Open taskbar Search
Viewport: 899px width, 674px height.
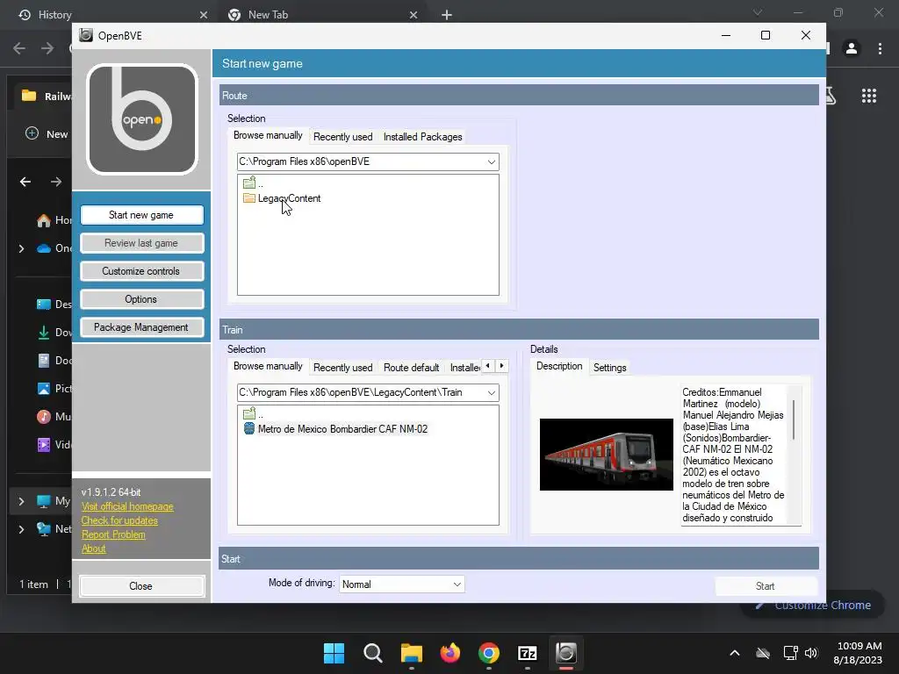pos(372,653)
